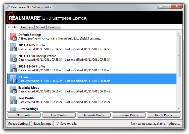Click the 2011-11-06 Profile BF icon
Screen dimensions: 189x134
[x=13, y=68]
